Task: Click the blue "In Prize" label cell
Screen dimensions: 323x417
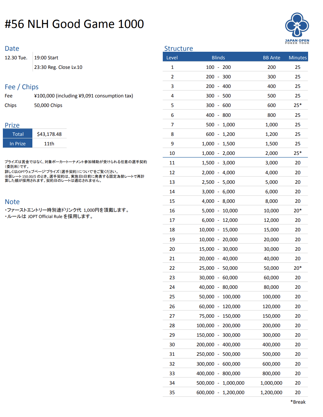Action: pyautogui.click(x=18, y=143)
